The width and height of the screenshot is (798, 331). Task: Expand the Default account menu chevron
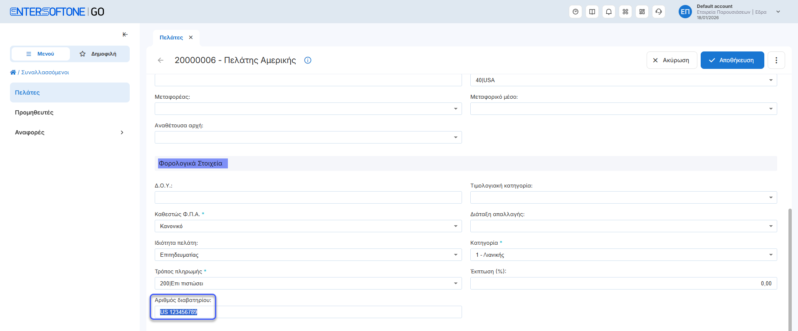[x=778, y=12]
